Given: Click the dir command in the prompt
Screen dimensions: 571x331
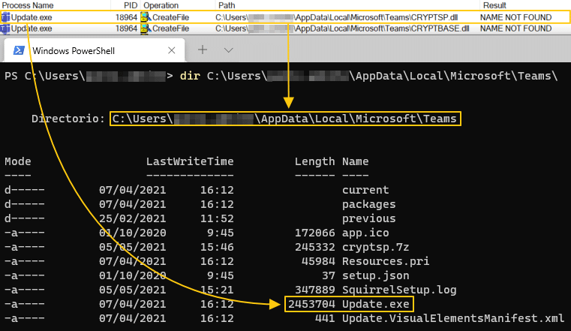Looking at the screenshot, I should (x=190, y=76).
